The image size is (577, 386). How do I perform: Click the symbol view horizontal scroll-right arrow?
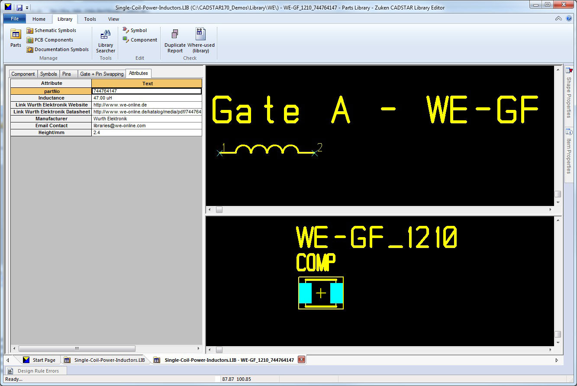point(551,210)
